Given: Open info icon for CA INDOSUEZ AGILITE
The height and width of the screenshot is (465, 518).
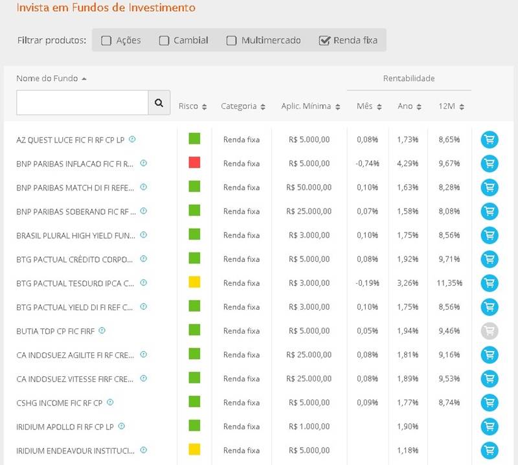Looking at the screenshot, I should point(143,354).
